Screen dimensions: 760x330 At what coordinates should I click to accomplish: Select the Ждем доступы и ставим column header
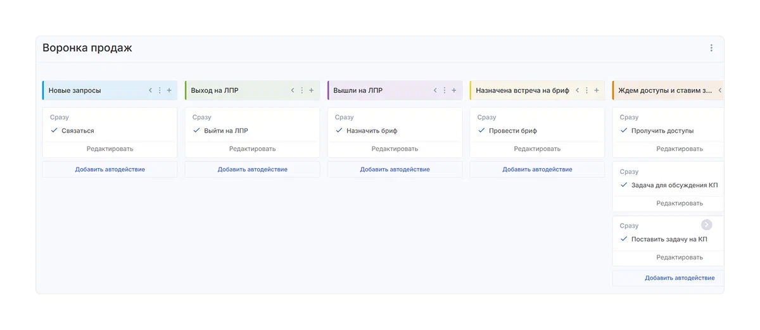tap(664, 90)
